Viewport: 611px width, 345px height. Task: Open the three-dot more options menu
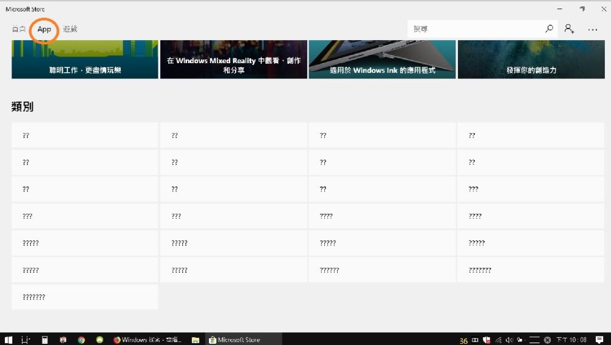point(593,30)
